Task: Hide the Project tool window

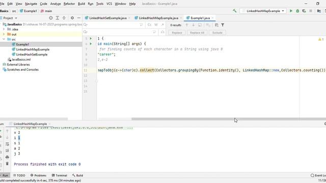Action: [79, 18]
